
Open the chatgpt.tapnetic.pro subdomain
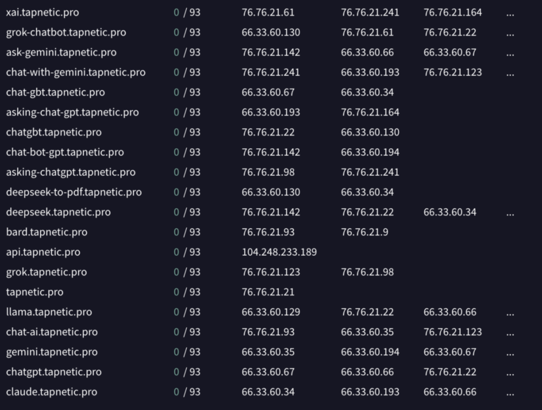tap(54, 373)
